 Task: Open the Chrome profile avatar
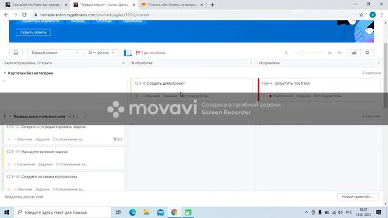372,15
